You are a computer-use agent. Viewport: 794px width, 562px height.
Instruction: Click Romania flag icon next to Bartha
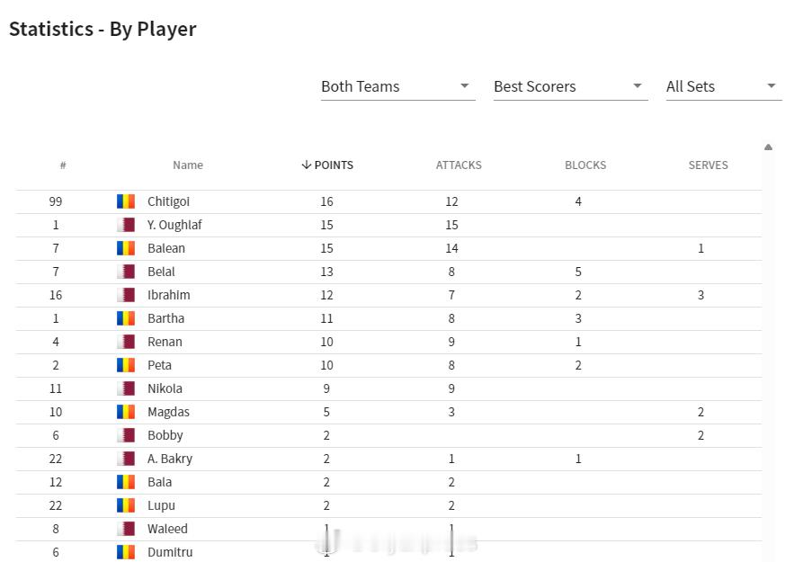(126, 318)
